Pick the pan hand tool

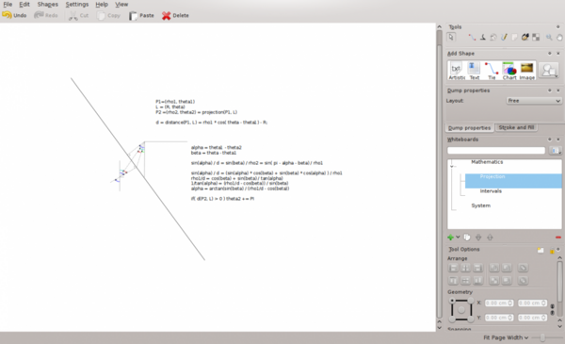coord(559,37)
